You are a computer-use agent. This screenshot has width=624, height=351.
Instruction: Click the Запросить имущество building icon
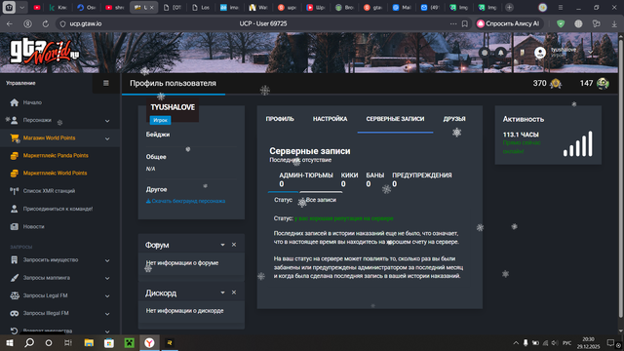[15, 260]
